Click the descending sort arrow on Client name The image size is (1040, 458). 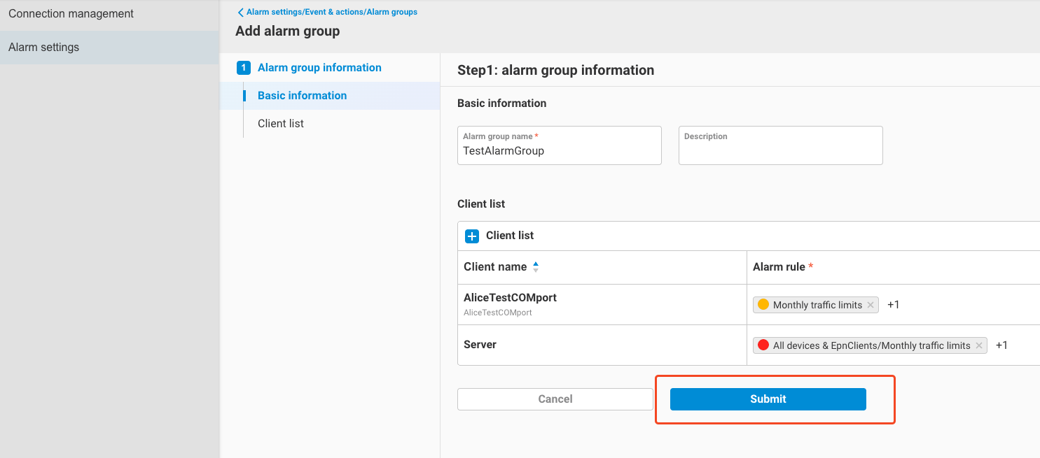[535, 269]
